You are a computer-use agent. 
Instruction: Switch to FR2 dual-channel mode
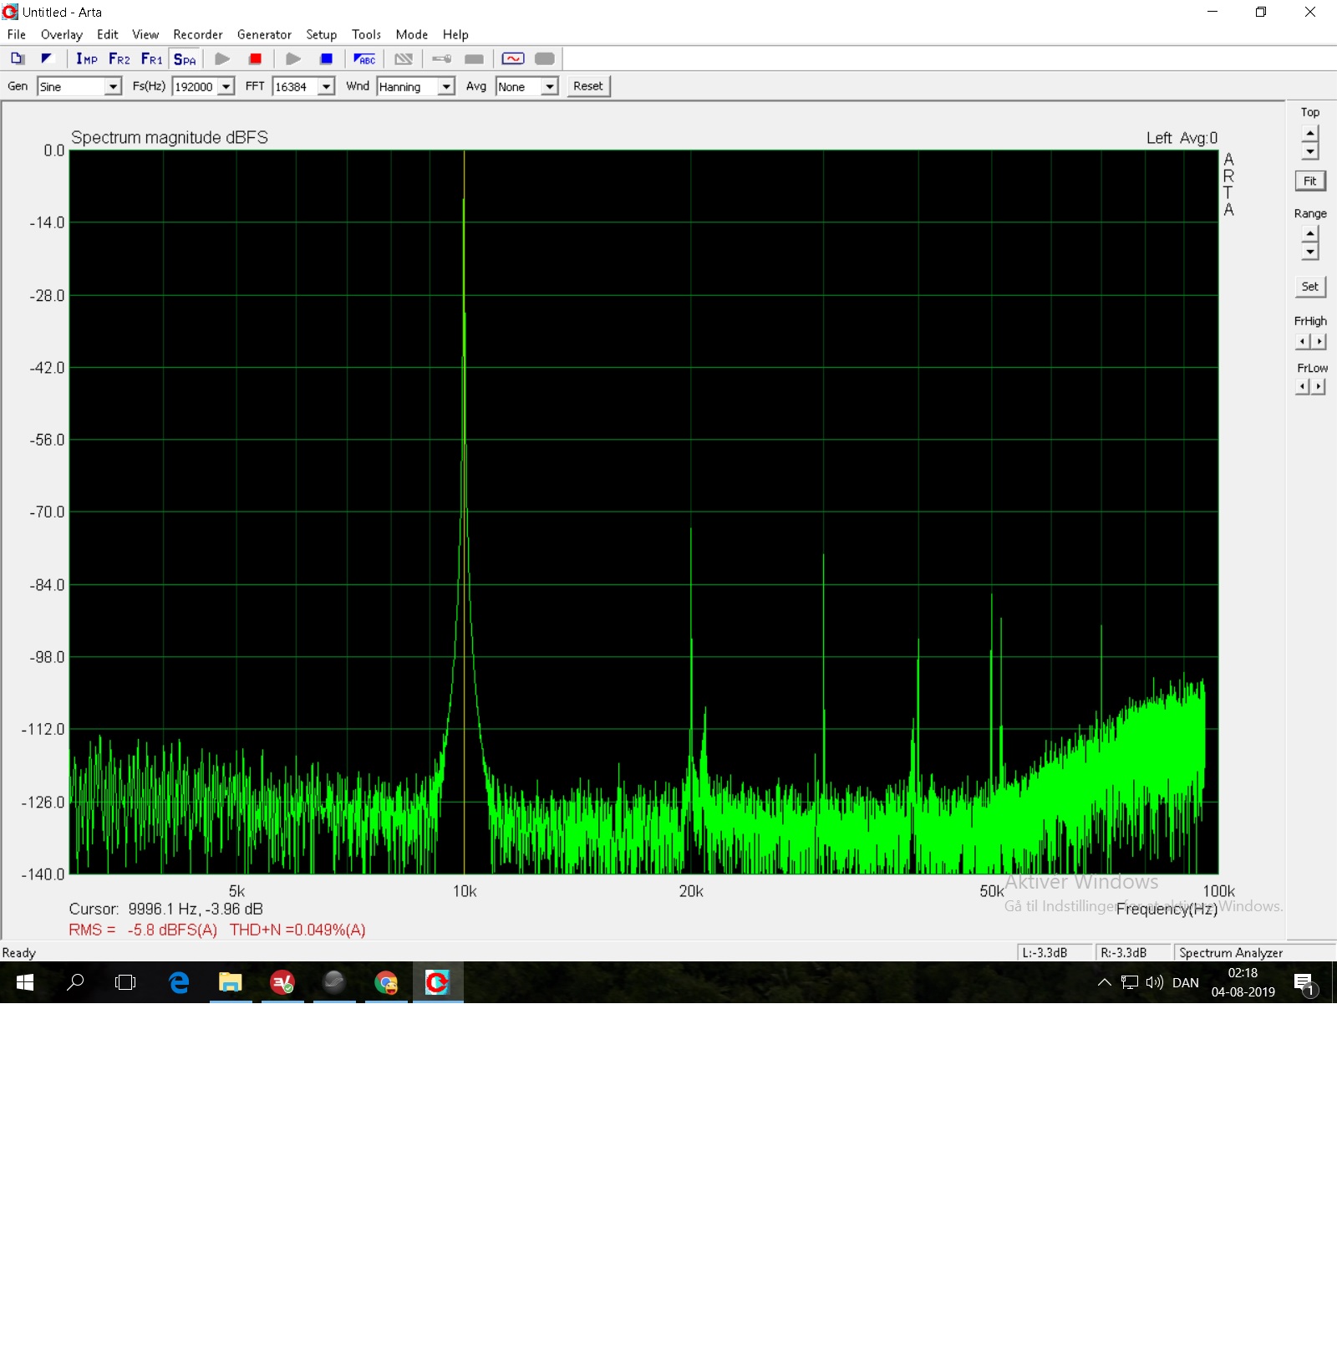tap(119, 59)
